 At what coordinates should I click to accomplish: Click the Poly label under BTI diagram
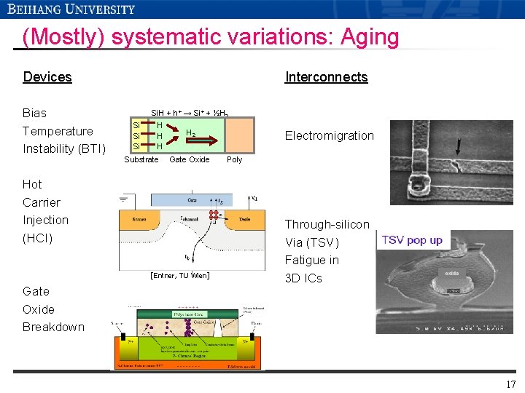pos(234,159)
